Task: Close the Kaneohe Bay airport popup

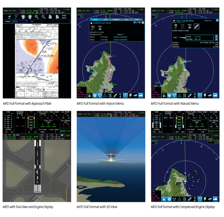Action: pos(143,23)
